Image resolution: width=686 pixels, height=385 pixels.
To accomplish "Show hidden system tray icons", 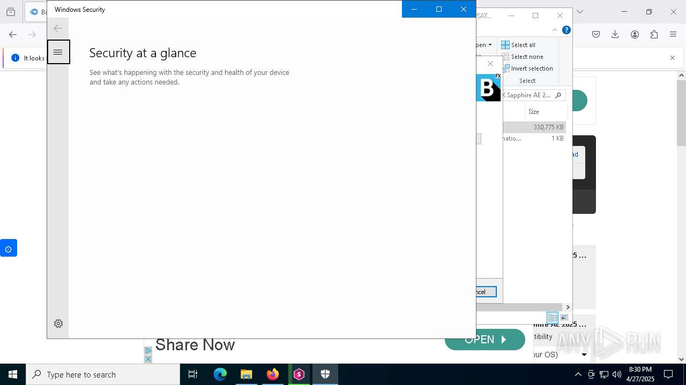I will click(578, 374).
